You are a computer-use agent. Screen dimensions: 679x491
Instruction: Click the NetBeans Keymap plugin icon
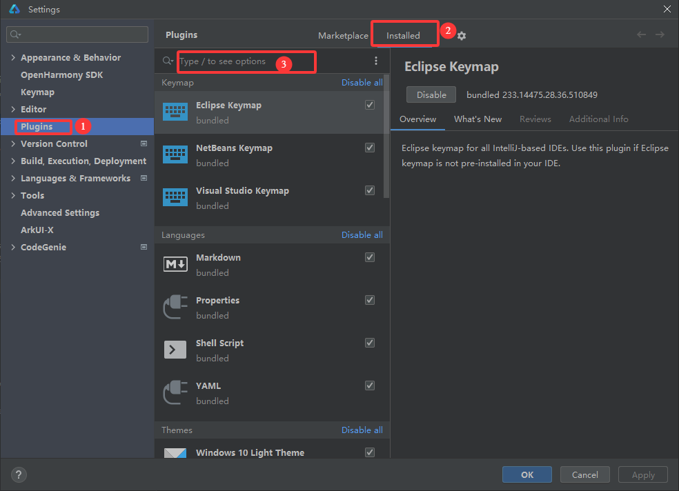pyautogui.click(x=175, y=154)
